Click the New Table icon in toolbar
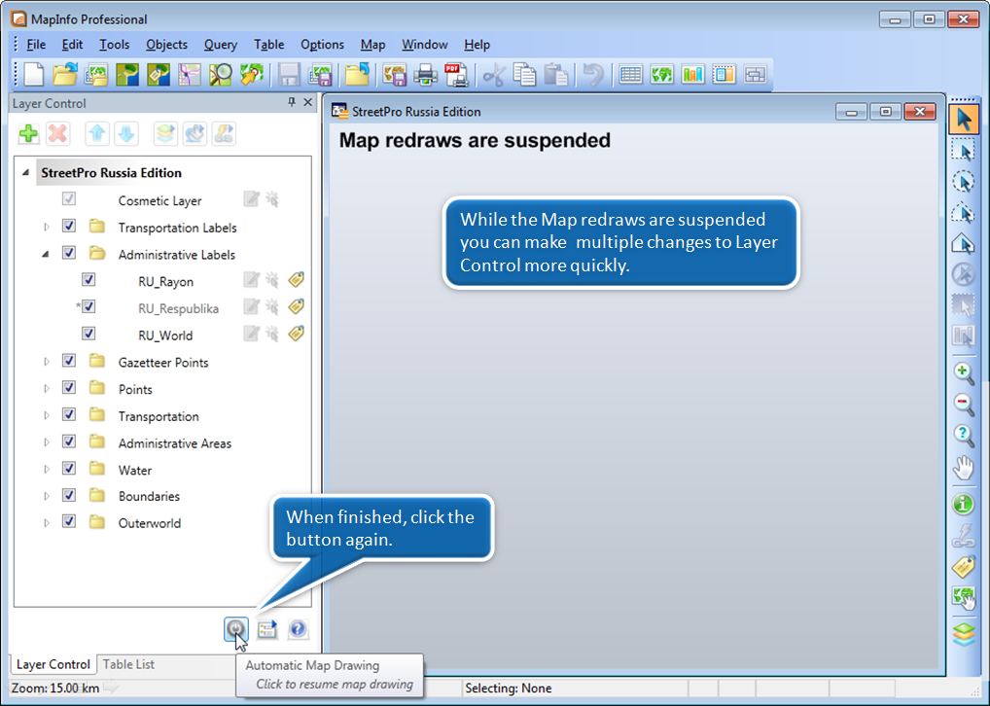This screenshot has width=990, height=706. (33, 75)
